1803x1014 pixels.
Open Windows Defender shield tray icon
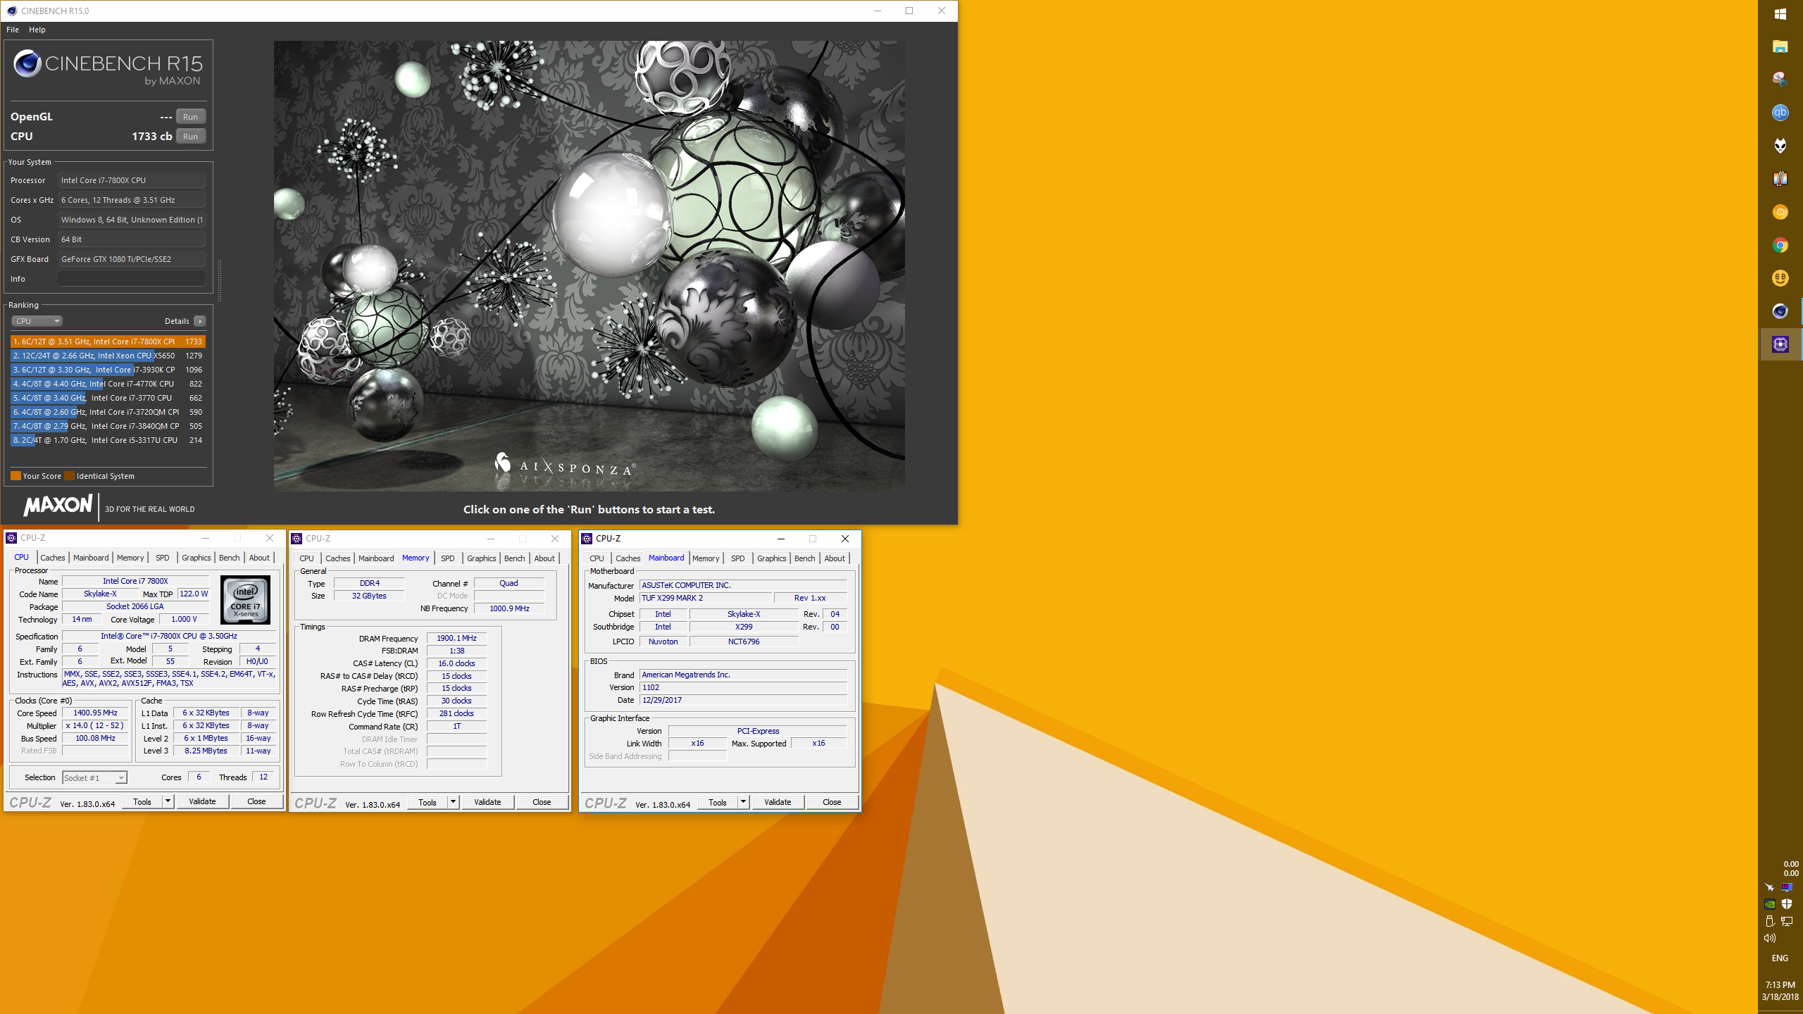click(1787, 904)
